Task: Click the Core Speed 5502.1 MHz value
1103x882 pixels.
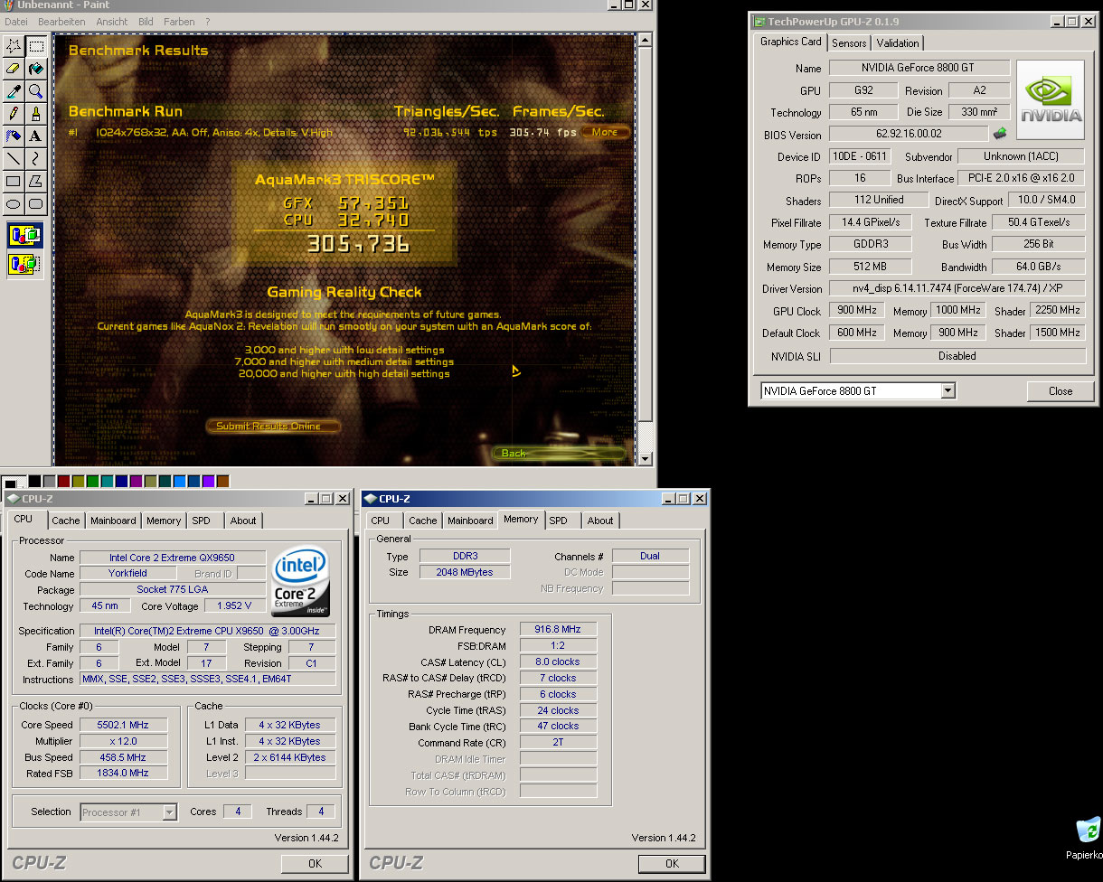Action: click(x=123, y=725)
